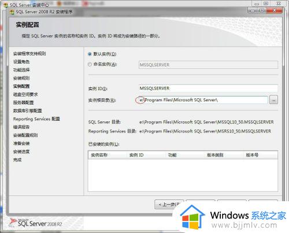Maximize the SQL Server 安装中心 window
This screenshot has width=289, height=233.
(266, 3)
